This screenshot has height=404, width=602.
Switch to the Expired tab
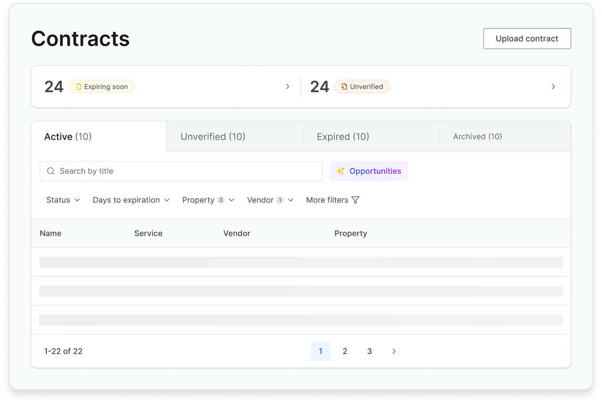(342, 137)
